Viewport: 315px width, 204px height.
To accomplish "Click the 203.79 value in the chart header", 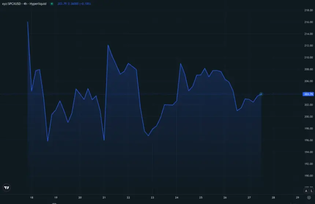I will (62, 4).
